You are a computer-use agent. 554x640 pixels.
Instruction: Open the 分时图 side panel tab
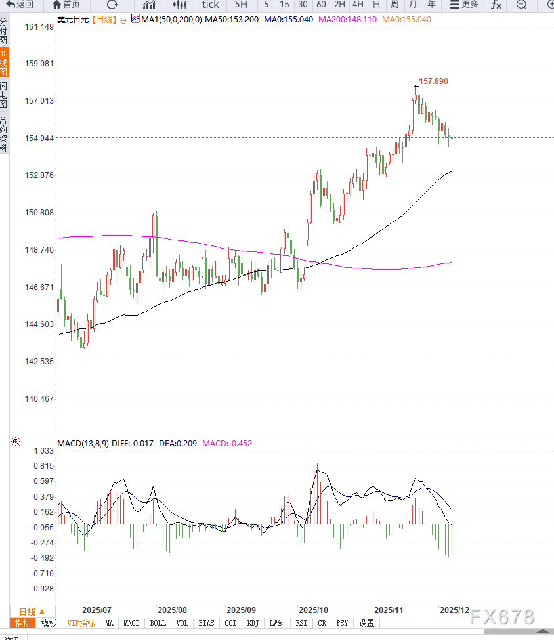(x=4, y=31)
